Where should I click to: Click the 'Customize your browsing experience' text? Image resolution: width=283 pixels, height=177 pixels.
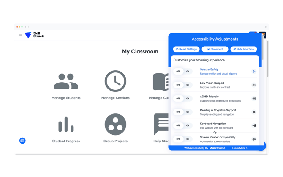(199, 60)
